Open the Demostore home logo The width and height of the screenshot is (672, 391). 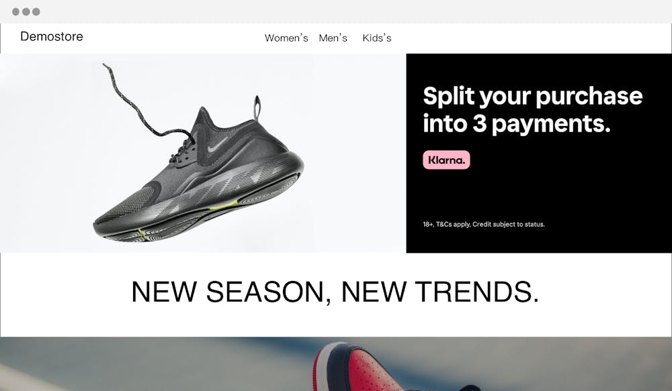click(x=52, y=36)
